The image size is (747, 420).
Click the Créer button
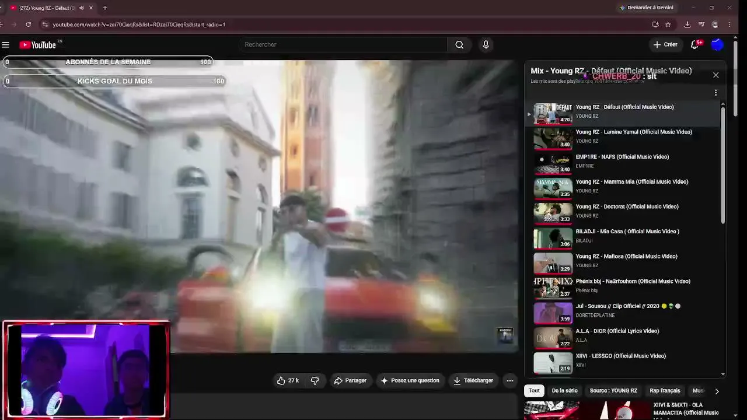(665, 45)
